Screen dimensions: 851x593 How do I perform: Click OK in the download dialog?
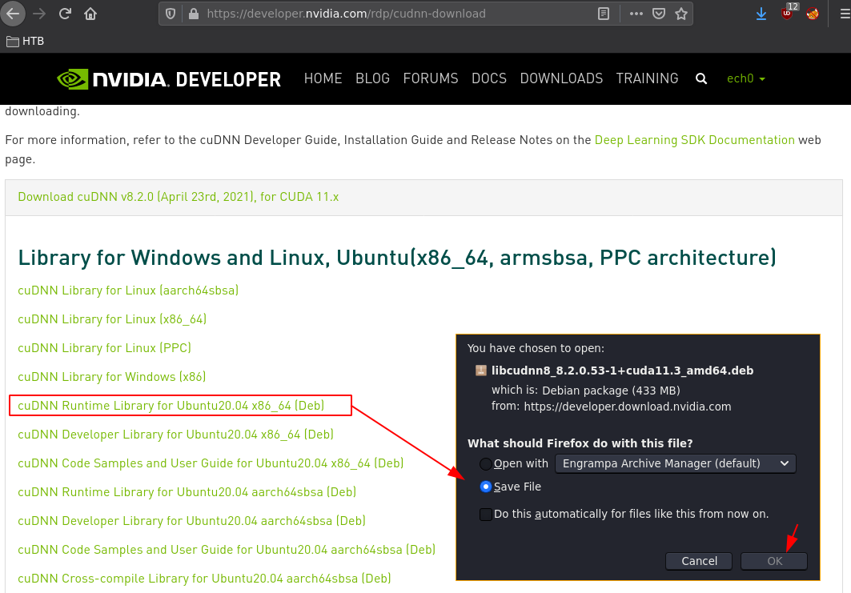click(774, 561)
